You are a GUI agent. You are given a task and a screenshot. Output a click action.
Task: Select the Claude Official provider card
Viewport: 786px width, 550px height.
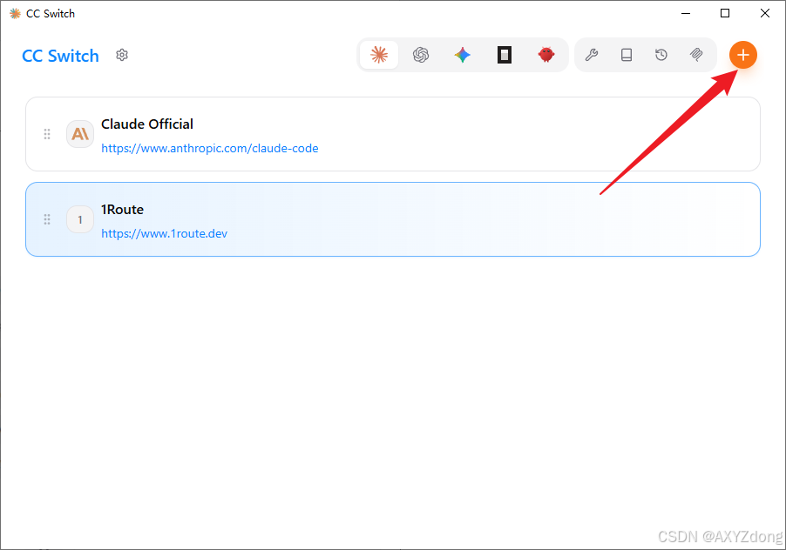393,134
